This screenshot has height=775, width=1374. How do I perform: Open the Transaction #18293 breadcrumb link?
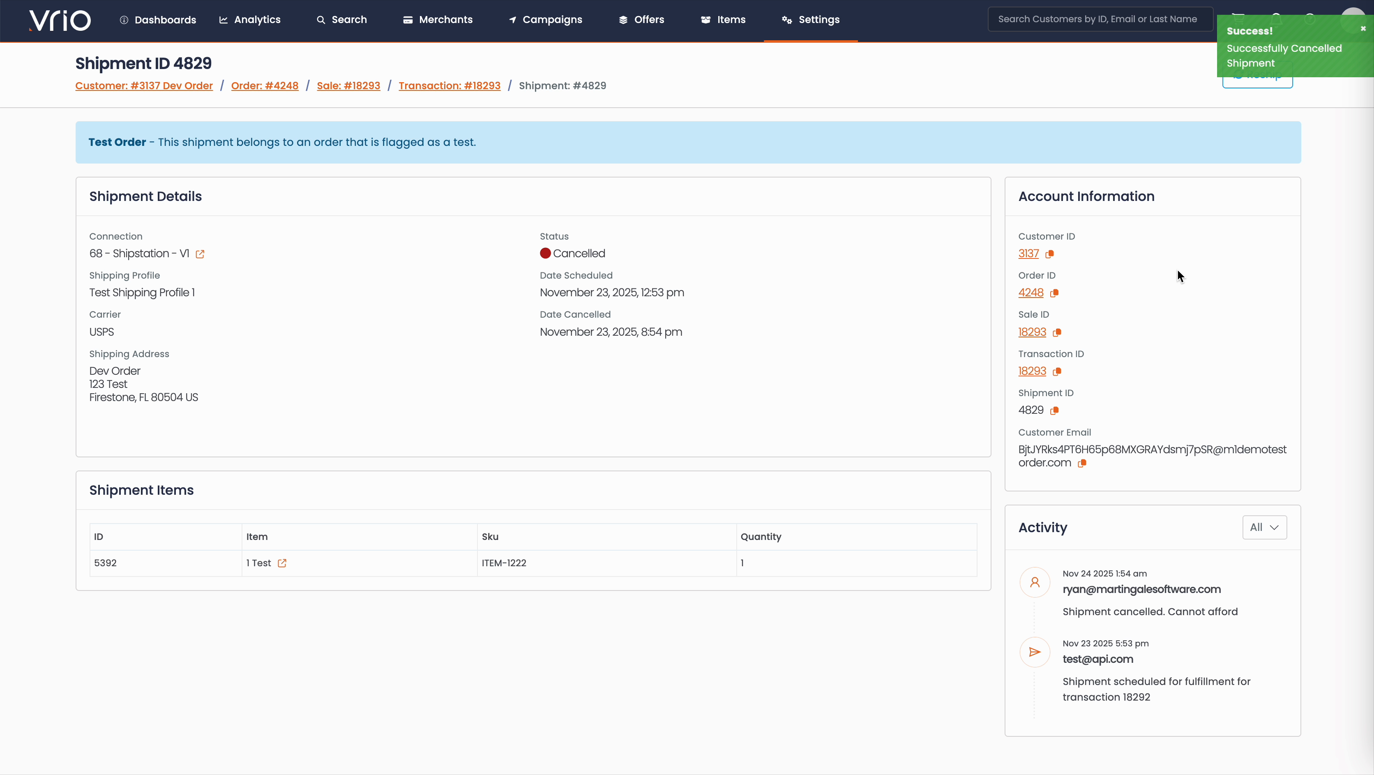(449, 86)
